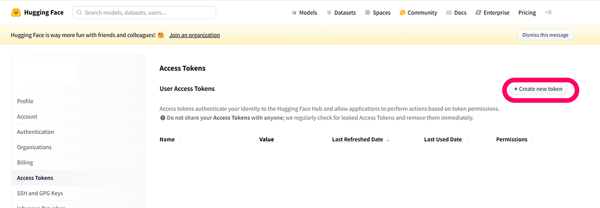This screenshot has height=208, width=600.
Task: Follow the Join an organization link
Action: click(x=194, y=35)
